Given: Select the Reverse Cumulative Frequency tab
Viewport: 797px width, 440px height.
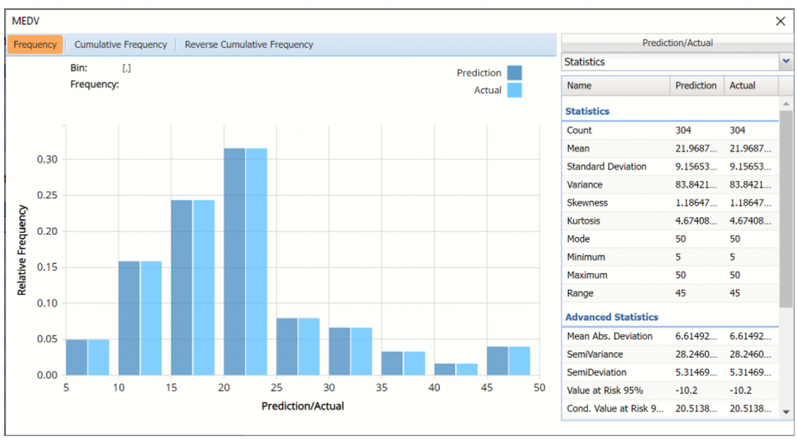Looking at the screenshot, I should pyautogui.click(x=248, y=44).
